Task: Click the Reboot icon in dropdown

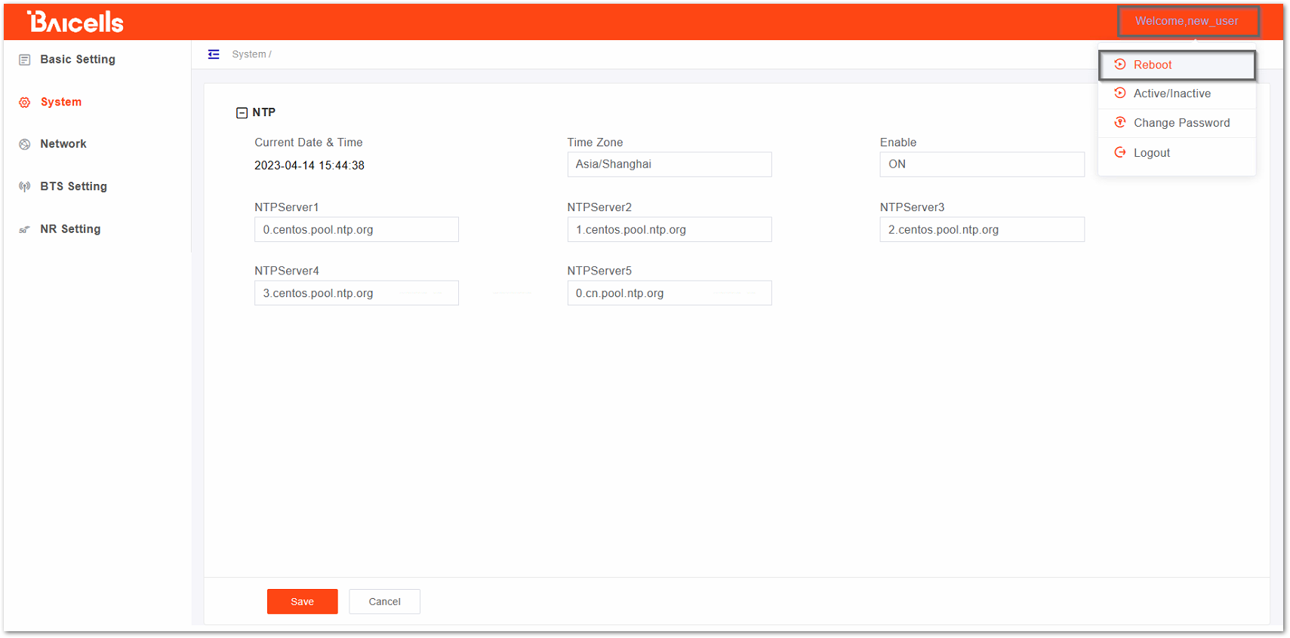Action: [1120, 65]
